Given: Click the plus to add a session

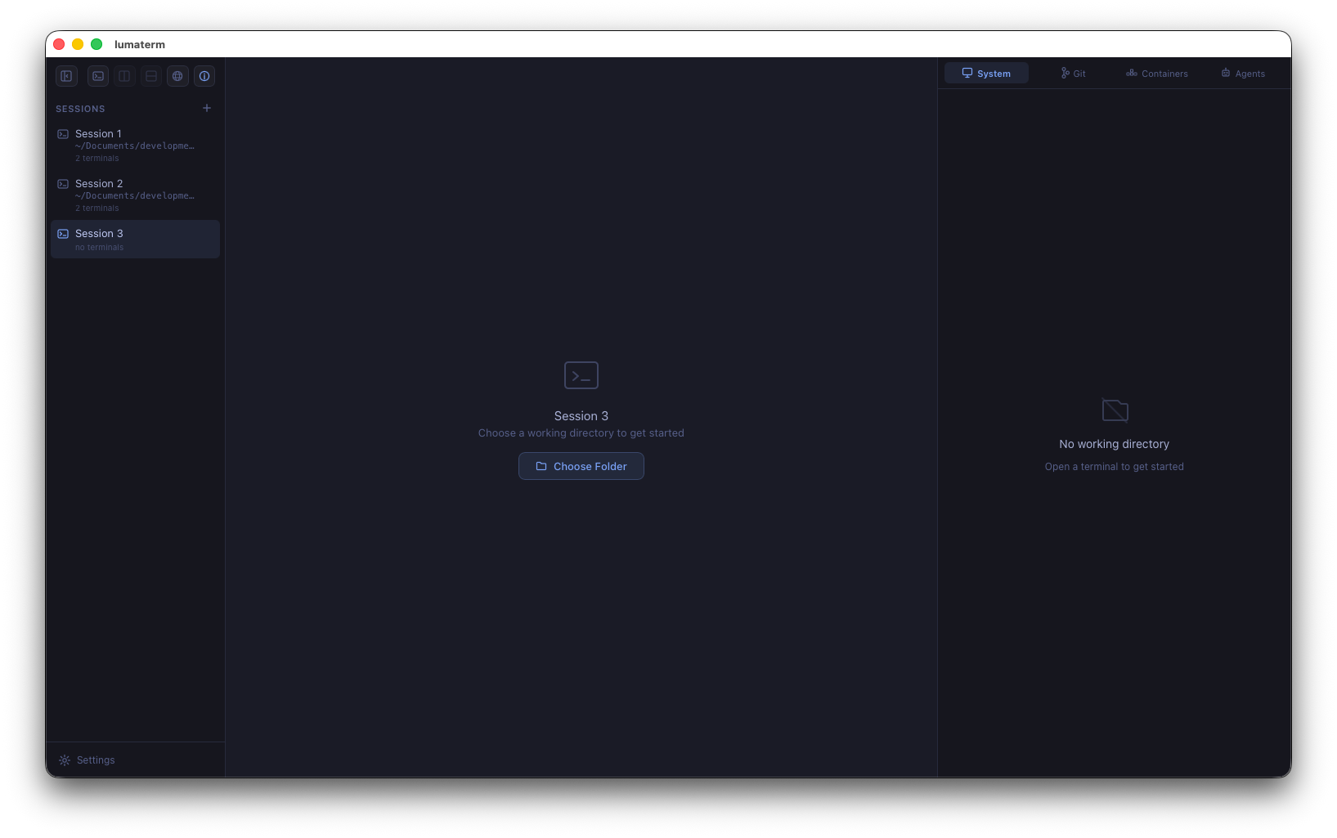Looking at the screenshot, I should (x=206, y=107).
